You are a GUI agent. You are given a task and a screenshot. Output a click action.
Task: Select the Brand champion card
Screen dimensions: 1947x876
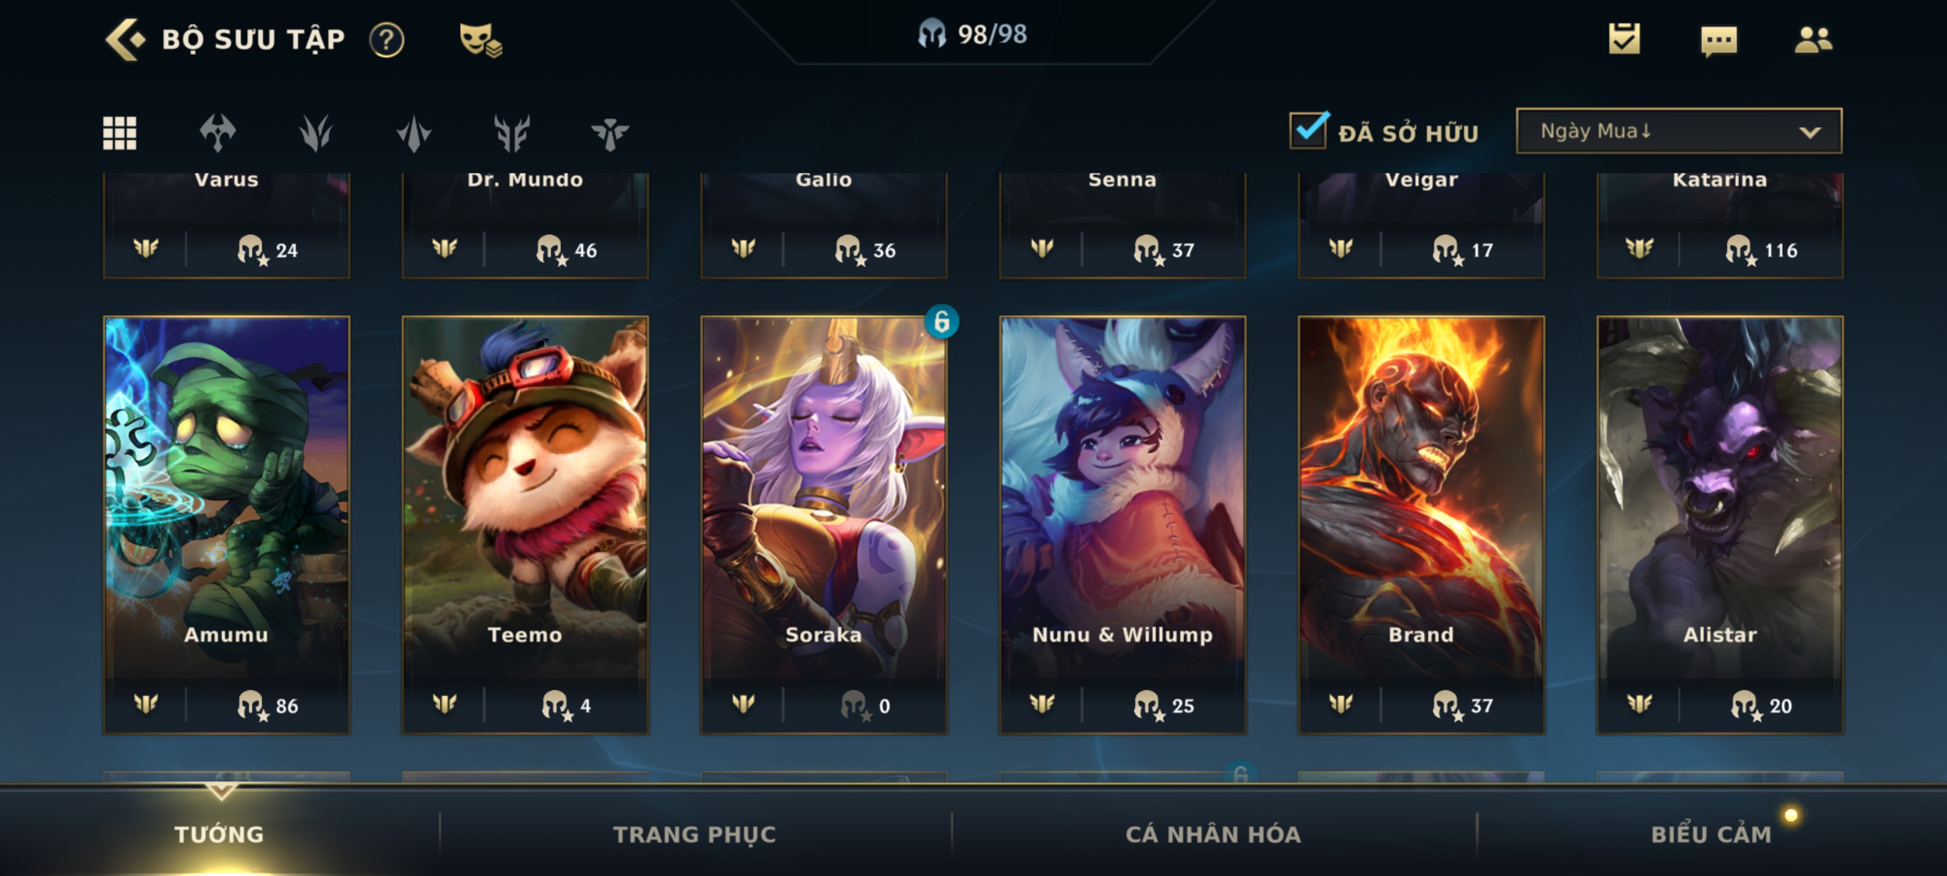pyautogui.click(x=1421, y=524)
